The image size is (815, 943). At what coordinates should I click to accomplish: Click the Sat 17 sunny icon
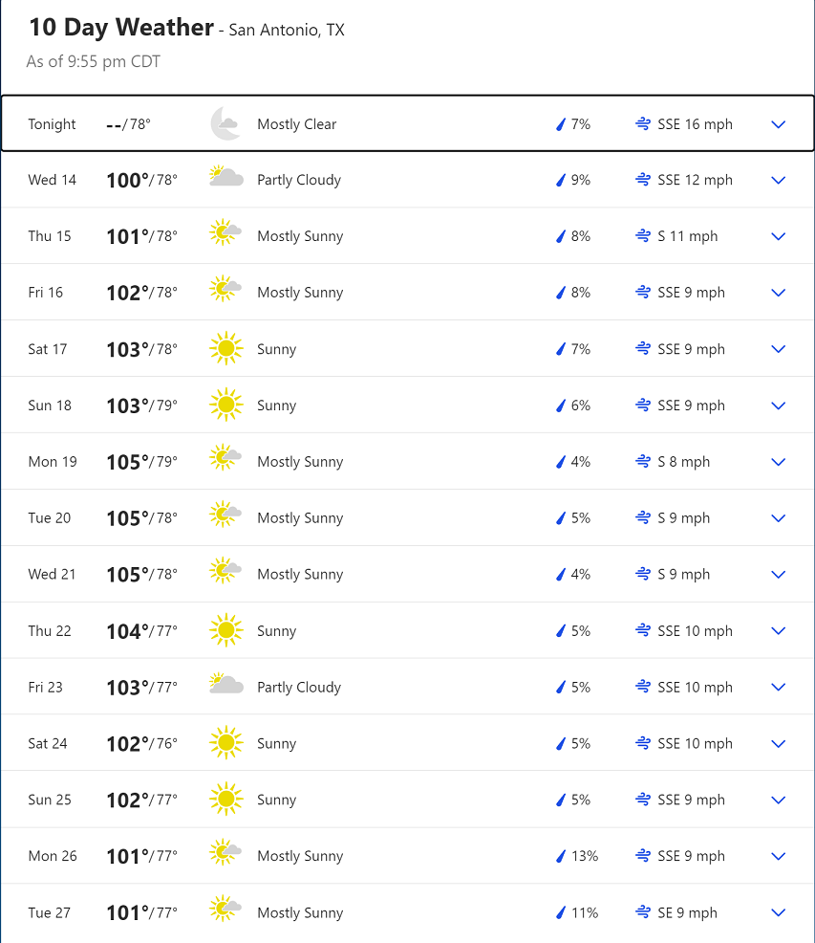[x=226, y=348]
